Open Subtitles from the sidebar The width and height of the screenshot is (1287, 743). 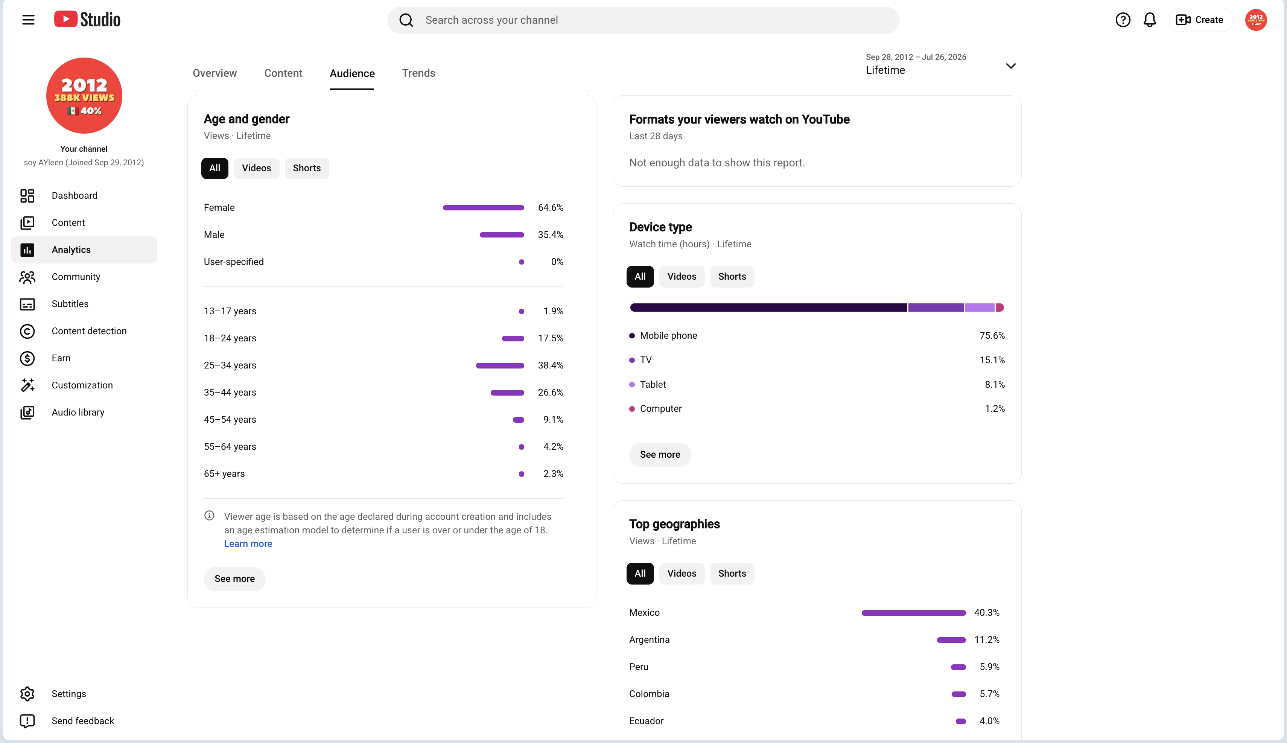[84, 304]
